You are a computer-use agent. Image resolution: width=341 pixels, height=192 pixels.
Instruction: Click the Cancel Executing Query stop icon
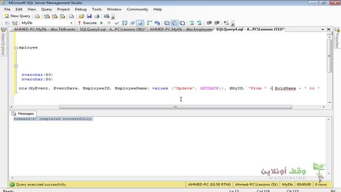[109, 23]
